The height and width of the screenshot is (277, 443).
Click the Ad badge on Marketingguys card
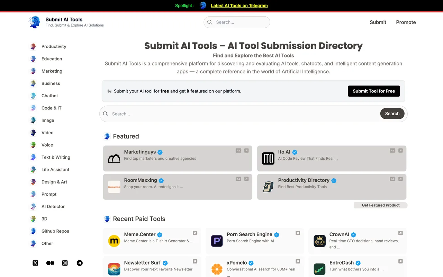pos(238,151)
